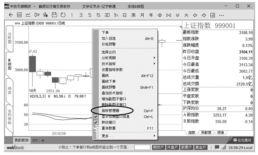Image resolution: width=258 pixels, height=155 pixels.
Task: Open the quote list icon
Action: click(19, 15)
